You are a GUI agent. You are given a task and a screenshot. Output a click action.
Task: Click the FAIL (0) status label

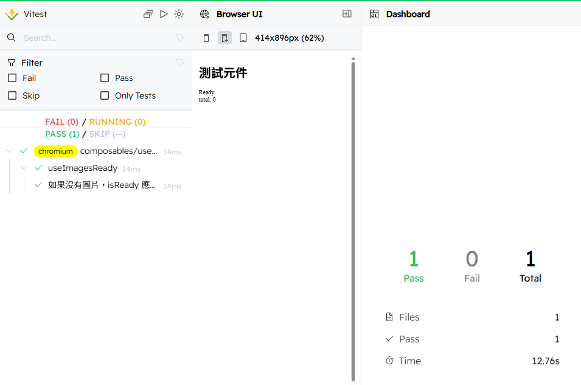coord(61,122)
